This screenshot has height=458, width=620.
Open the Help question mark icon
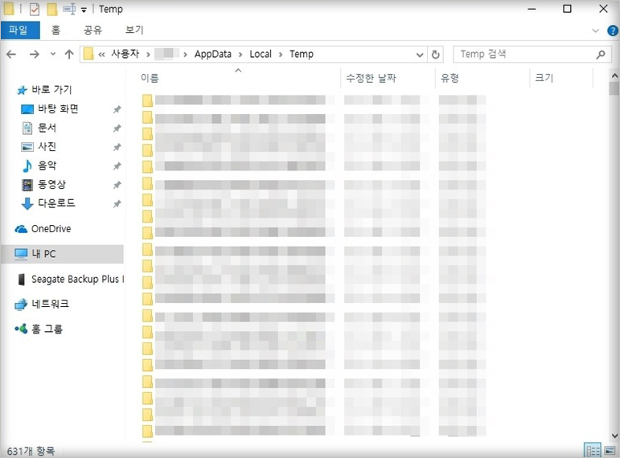[613, 31]
